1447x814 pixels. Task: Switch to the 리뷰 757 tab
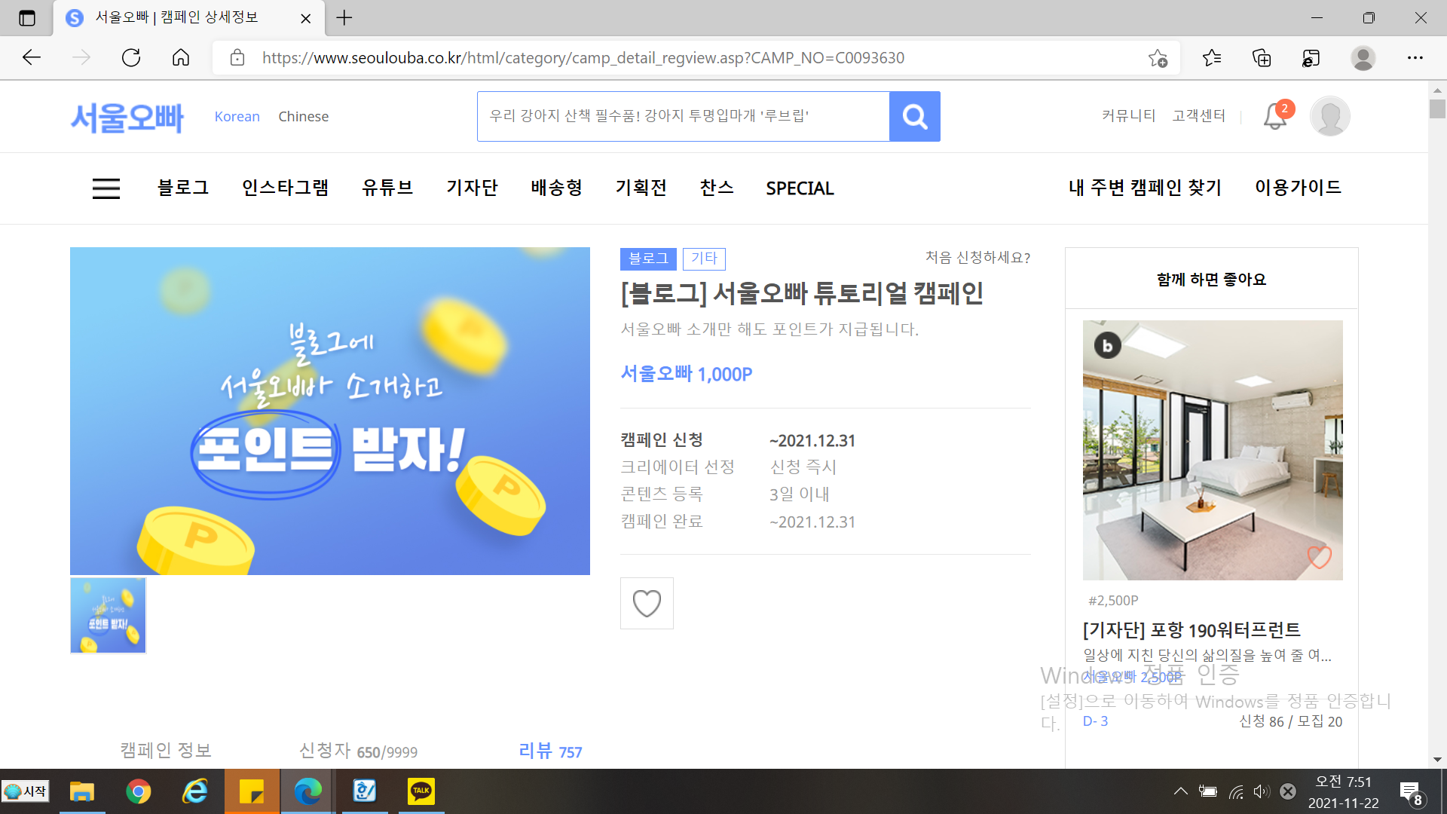tap(550, 751)
